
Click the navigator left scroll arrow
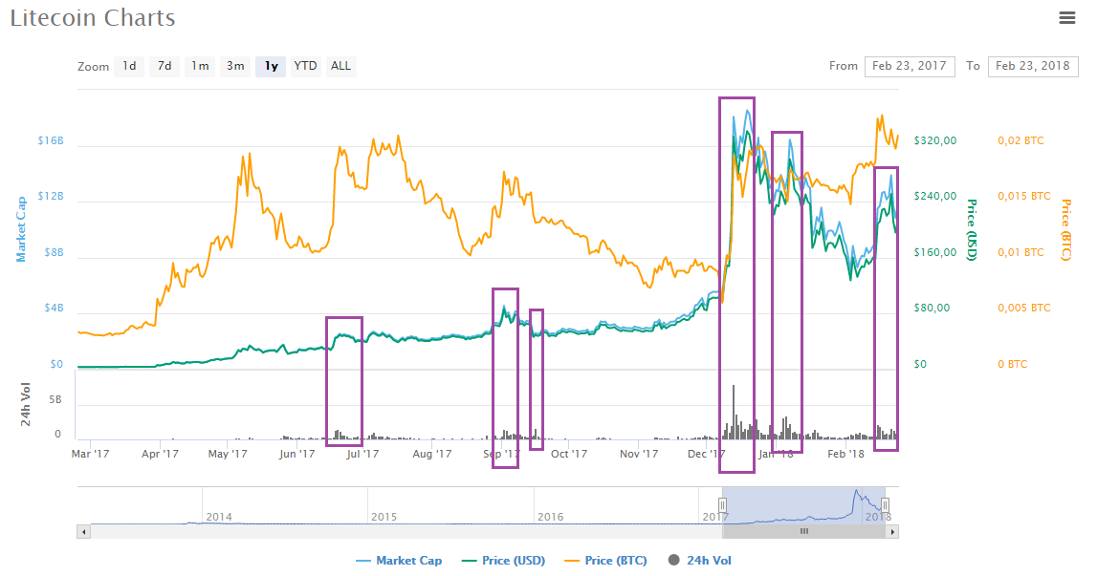pyautogui.click(x=84, y=532)
